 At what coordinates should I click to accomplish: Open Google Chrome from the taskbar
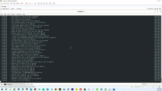(x=14, y=89)
